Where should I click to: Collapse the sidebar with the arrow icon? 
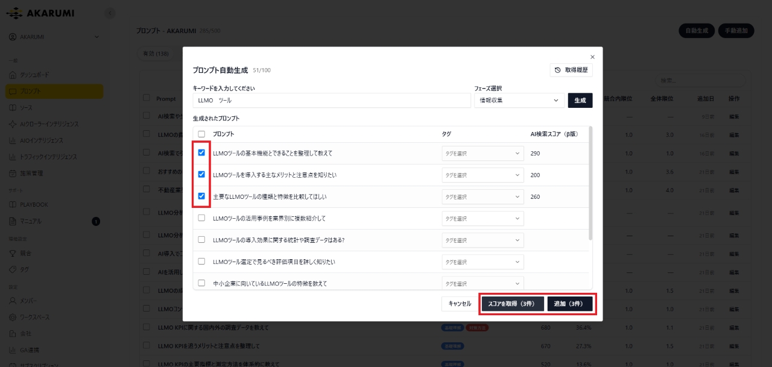109,13
